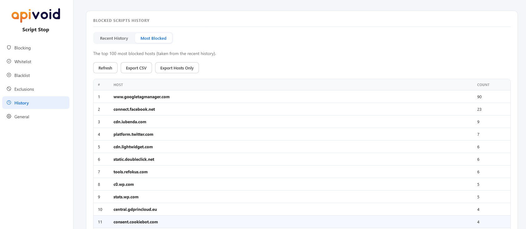Click the General gear icon

point(9,116)
